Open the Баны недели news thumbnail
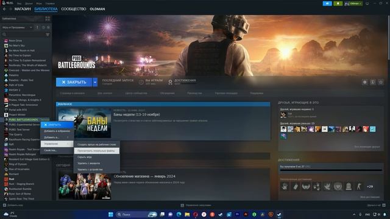Image resolution: width=390 pixels, height=219 pixels. 85,123
